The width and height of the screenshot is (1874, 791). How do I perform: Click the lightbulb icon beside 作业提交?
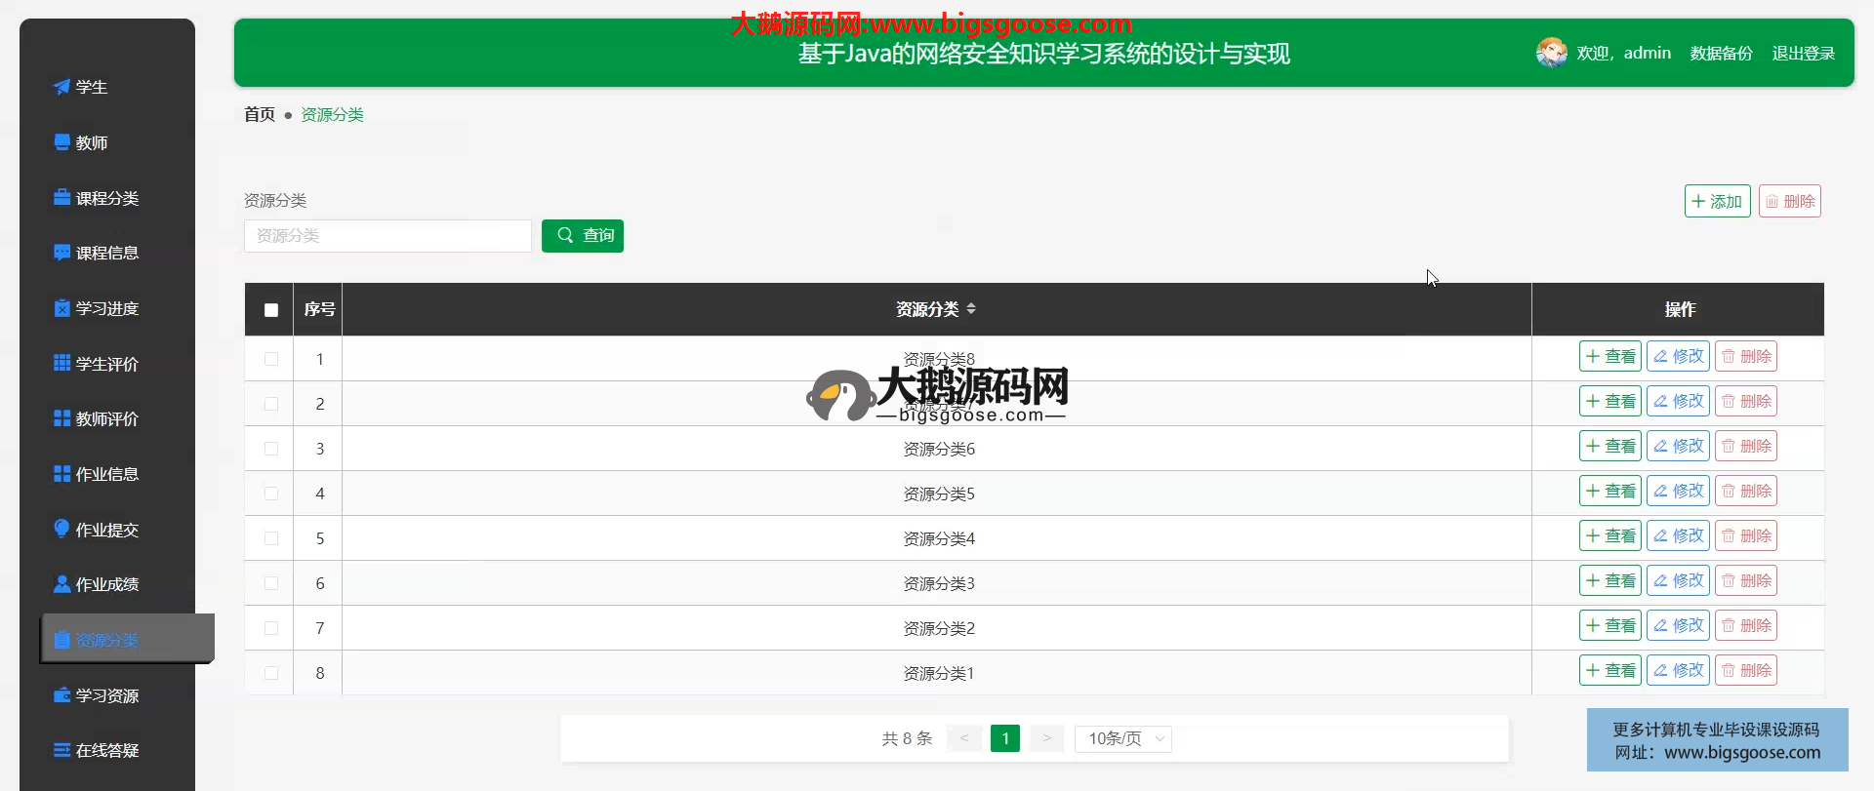tap(61, 529)
